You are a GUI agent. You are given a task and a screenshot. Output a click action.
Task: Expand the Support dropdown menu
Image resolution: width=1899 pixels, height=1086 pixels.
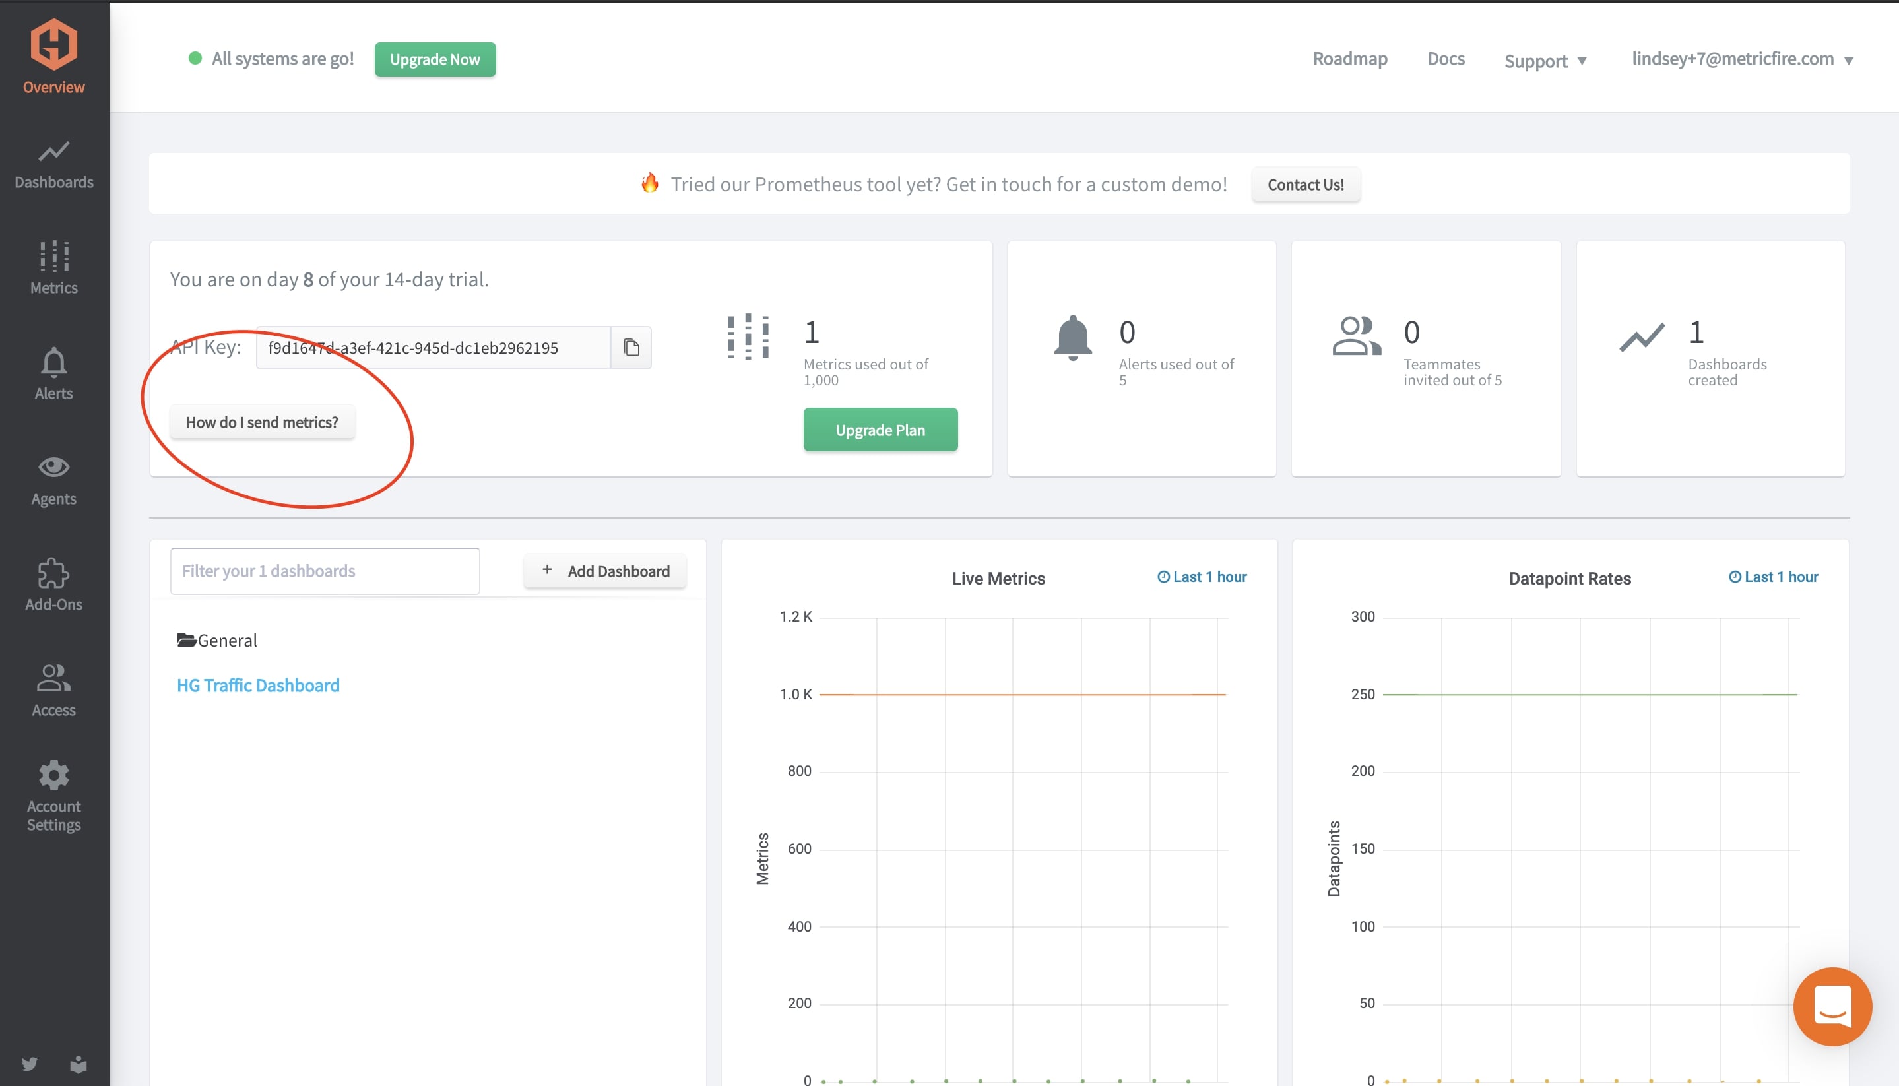[x=1545, y=61]
